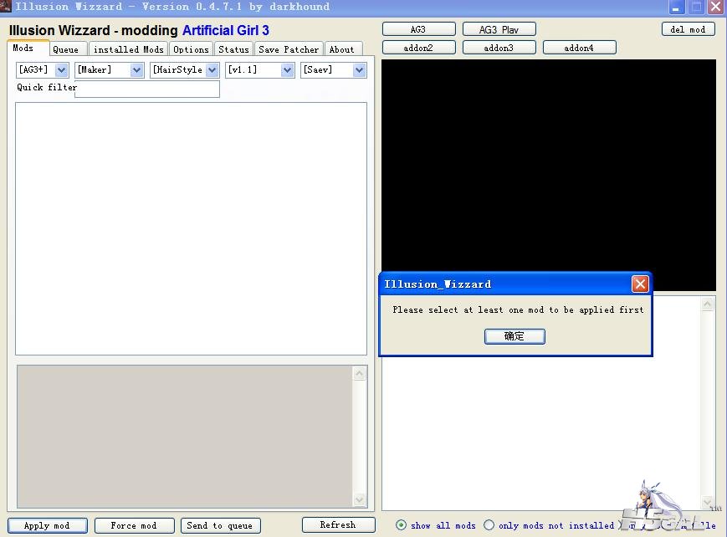Click the Force mod button
The width and height of the screenshot is (727, 537).
pyautogui.click(x=135, y=525)
